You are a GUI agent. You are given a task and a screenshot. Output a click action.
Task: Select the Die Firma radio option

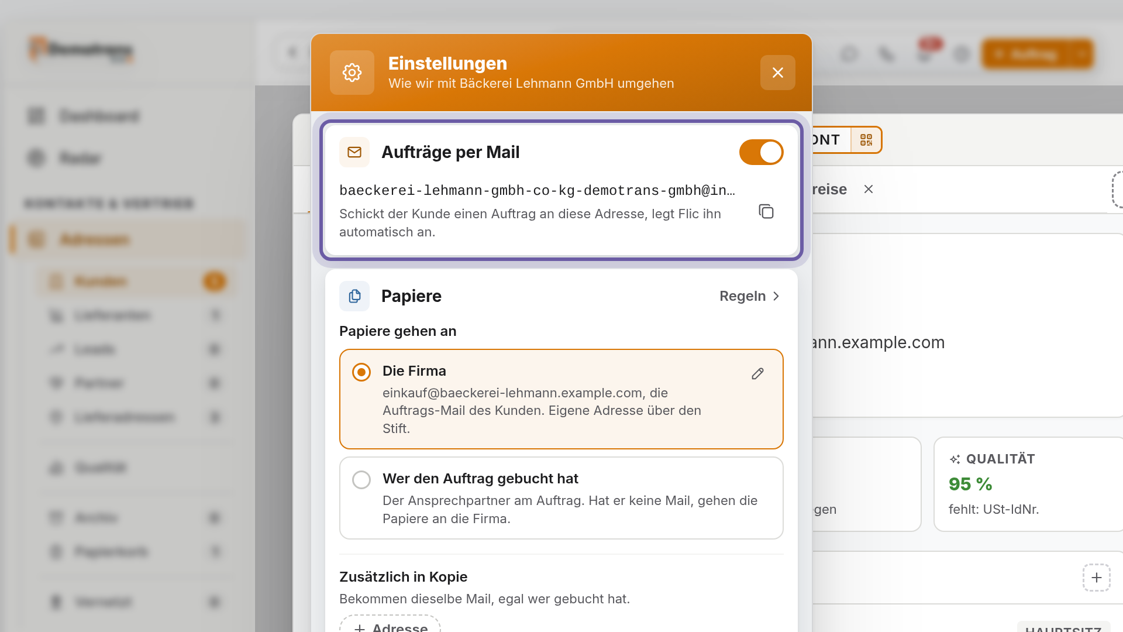click(x=361, y=372)
